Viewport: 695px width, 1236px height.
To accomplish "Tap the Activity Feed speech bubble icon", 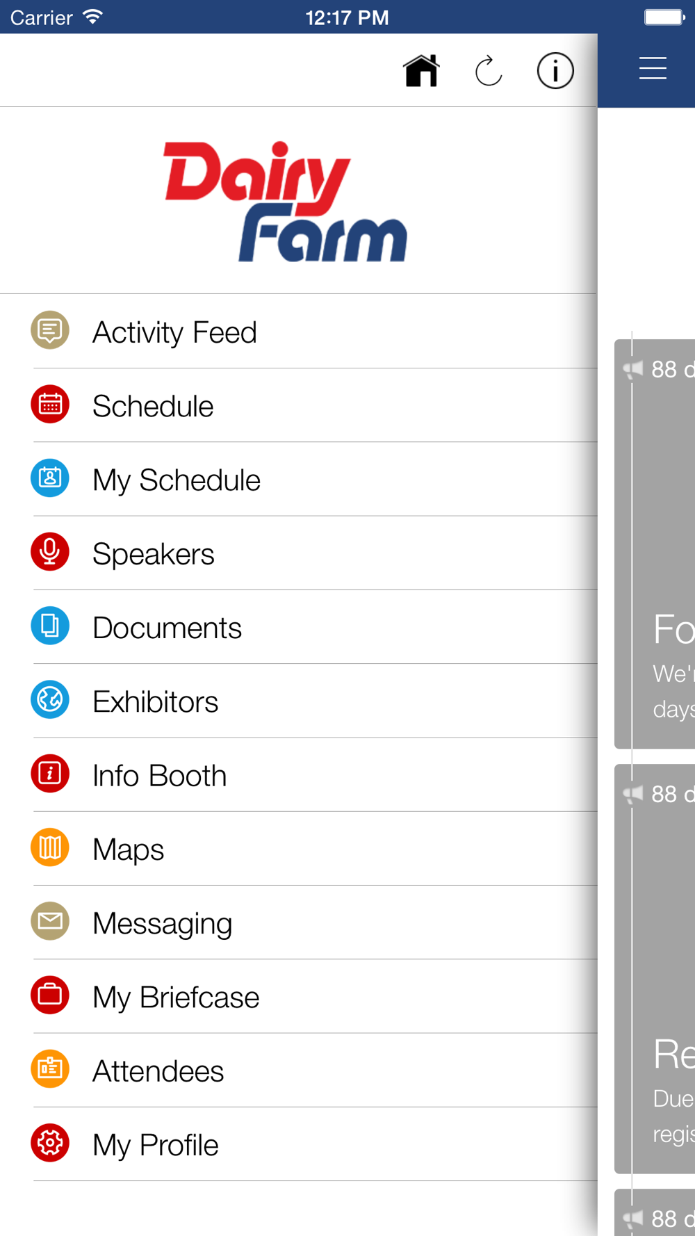I will [x=50, y=330].
